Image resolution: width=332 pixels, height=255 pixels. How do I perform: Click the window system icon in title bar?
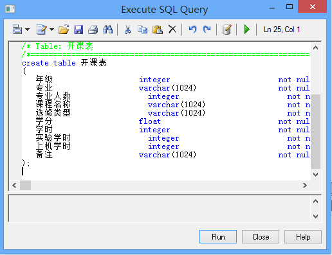pos(10,9)
